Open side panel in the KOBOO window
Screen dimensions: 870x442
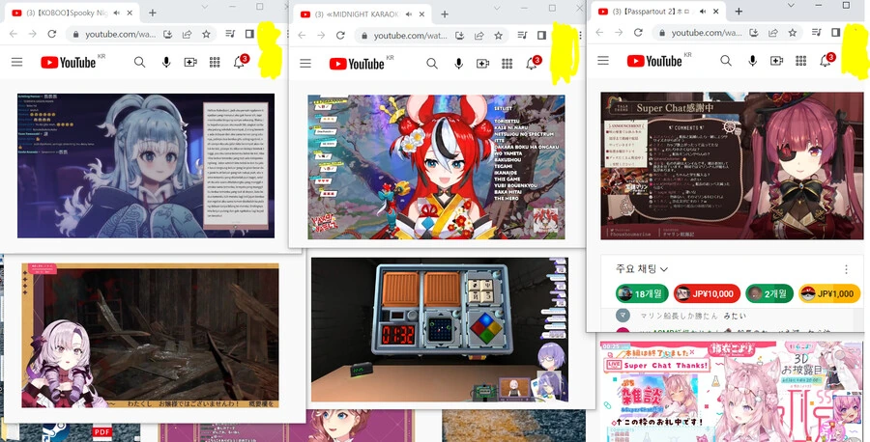pos(249,34)
